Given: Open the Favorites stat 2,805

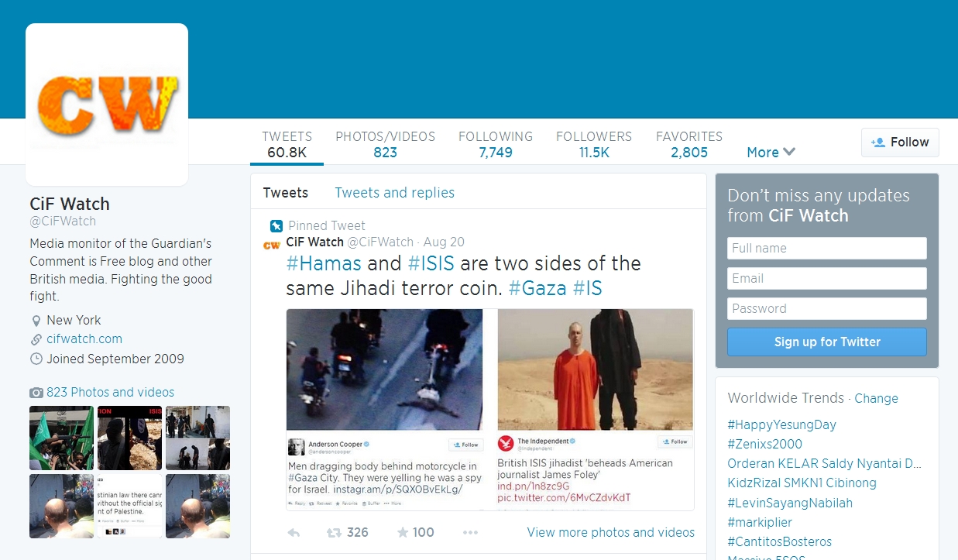Looking at the screenshot, I should [x=689, y=145].
